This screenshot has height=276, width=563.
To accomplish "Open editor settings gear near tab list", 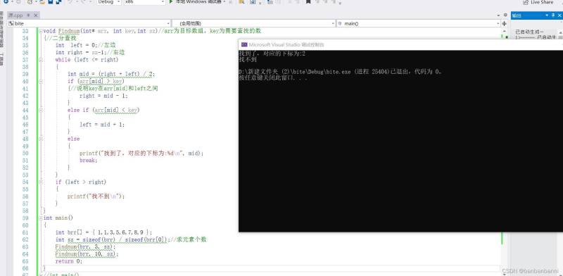I will click(x=505, y=15).
